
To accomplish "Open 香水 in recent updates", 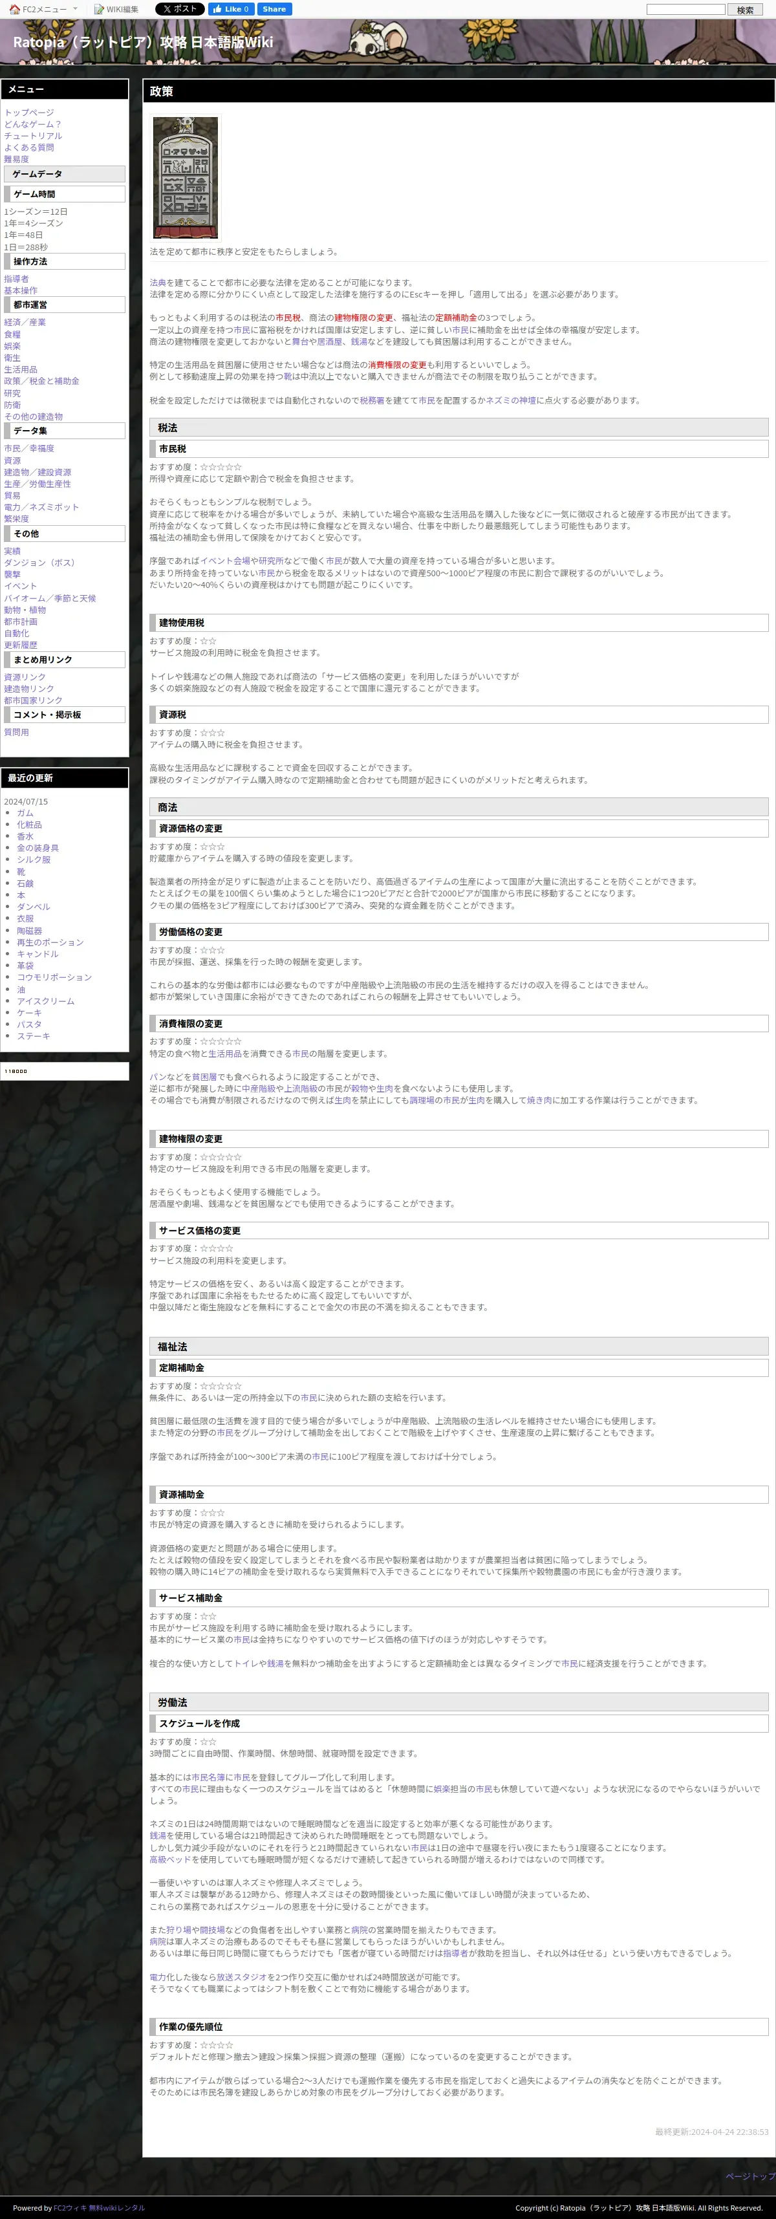I will coord(25,836).
